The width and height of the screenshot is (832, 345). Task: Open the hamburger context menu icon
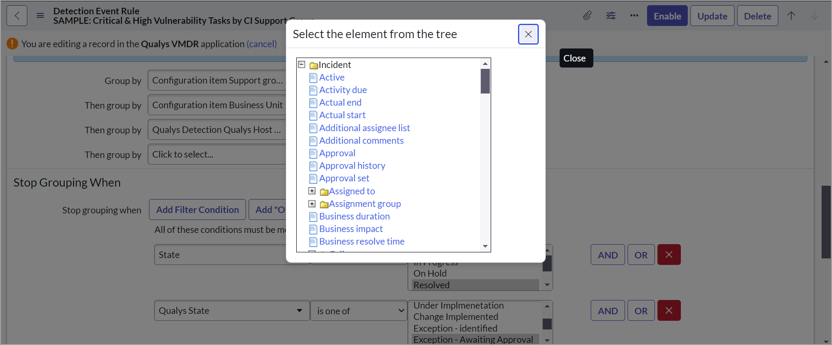40,16
